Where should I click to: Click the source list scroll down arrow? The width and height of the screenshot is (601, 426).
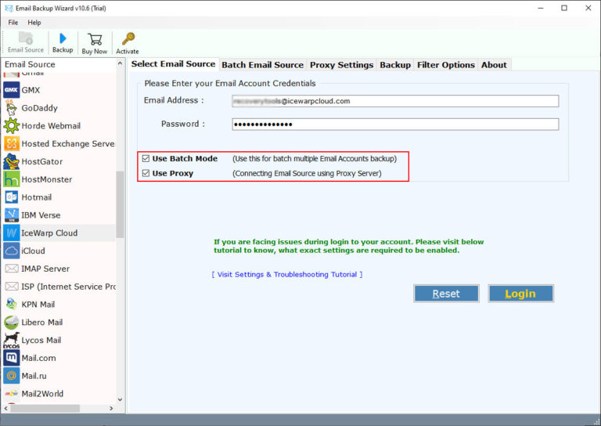[120, 399]
